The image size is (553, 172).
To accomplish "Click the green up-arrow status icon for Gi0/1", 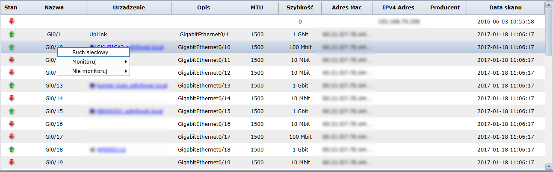I will (x=11, y=34).
